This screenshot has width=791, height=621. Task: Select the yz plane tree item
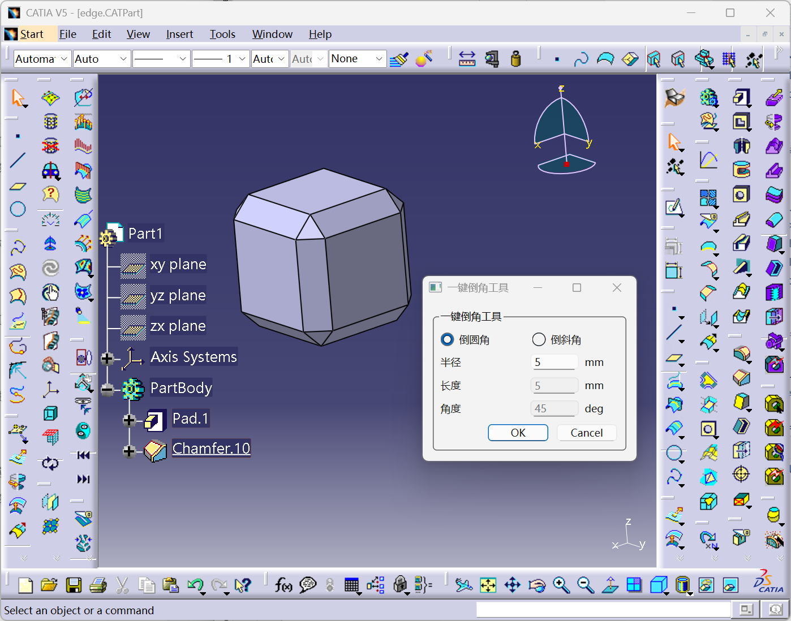pyautogui.click(x=178, y=295)
